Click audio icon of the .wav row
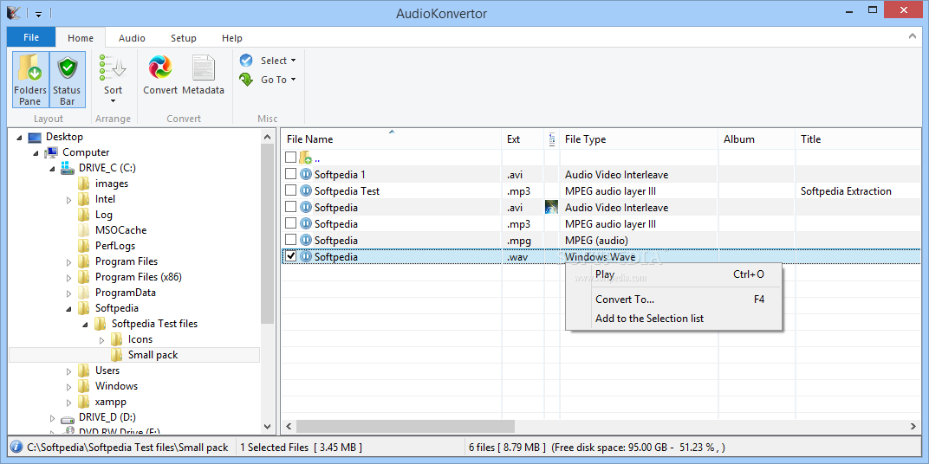Screen dimensions: 929x464 (306, 257)
